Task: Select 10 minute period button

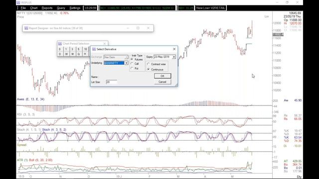Action: pos(85,49)
